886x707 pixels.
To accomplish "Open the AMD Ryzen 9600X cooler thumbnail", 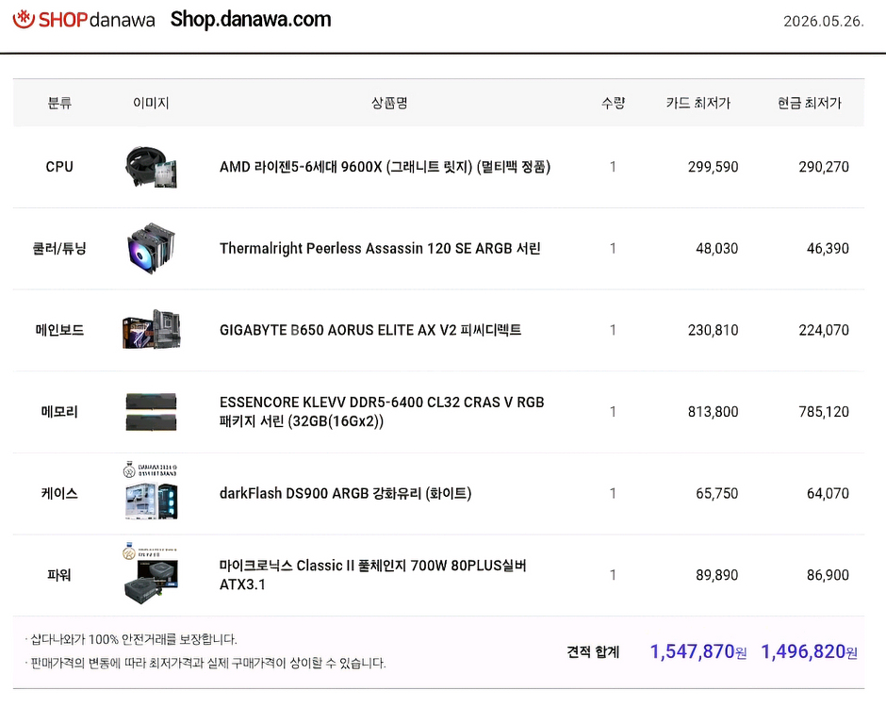I will click(151, 167).
